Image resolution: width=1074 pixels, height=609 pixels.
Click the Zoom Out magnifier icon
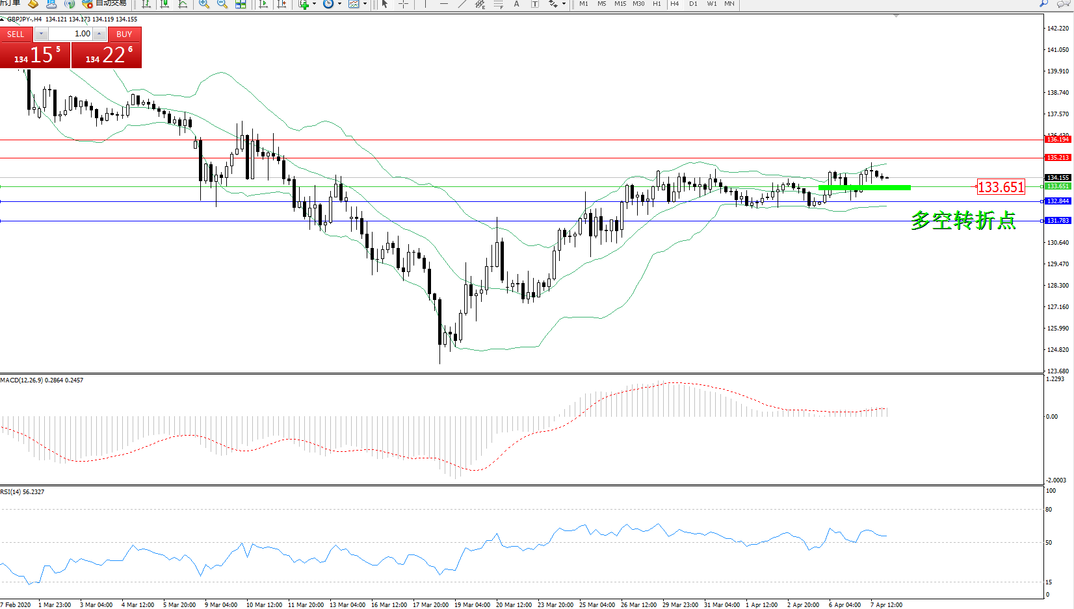click(222, 4)
